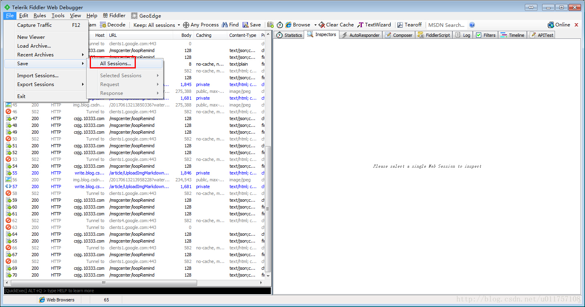The image size is (585, 307).
Task: Expand the Recent Archives submenu
Action: [83, 55]
